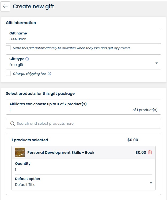Edit the affiliates can choose up to field
167x200 pixels.
pyautogui.click(x=67, y=110)
